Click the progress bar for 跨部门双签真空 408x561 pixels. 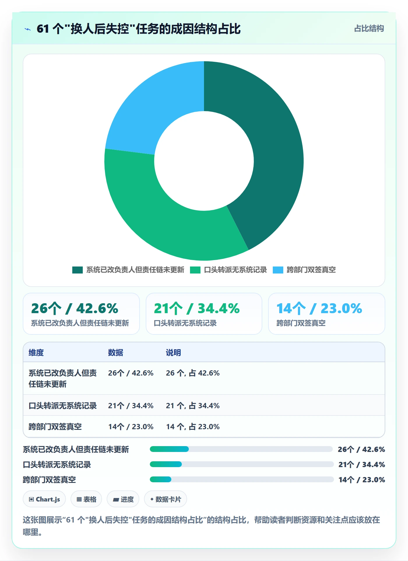click(x=242, y=479)
